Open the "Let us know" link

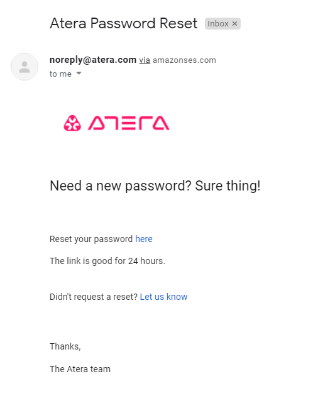pyautogui.click(x=163, y=297)
